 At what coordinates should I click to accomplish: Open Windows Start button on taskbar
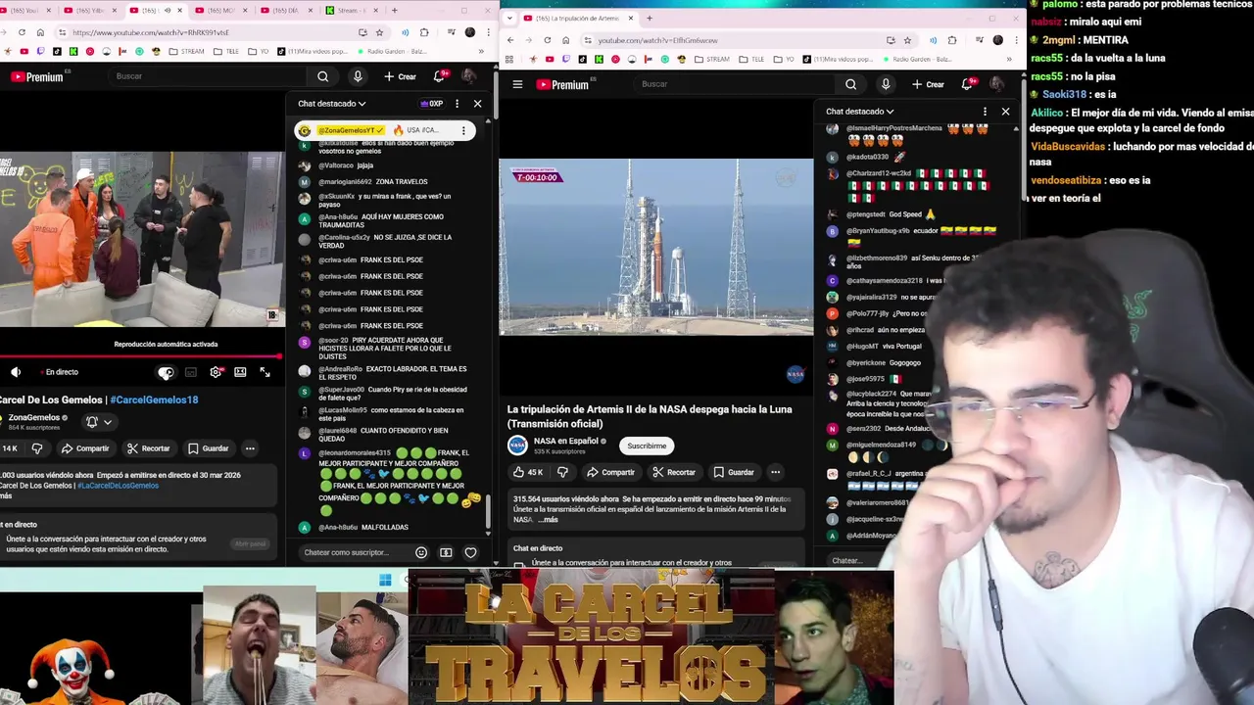(x=385, y=581)
